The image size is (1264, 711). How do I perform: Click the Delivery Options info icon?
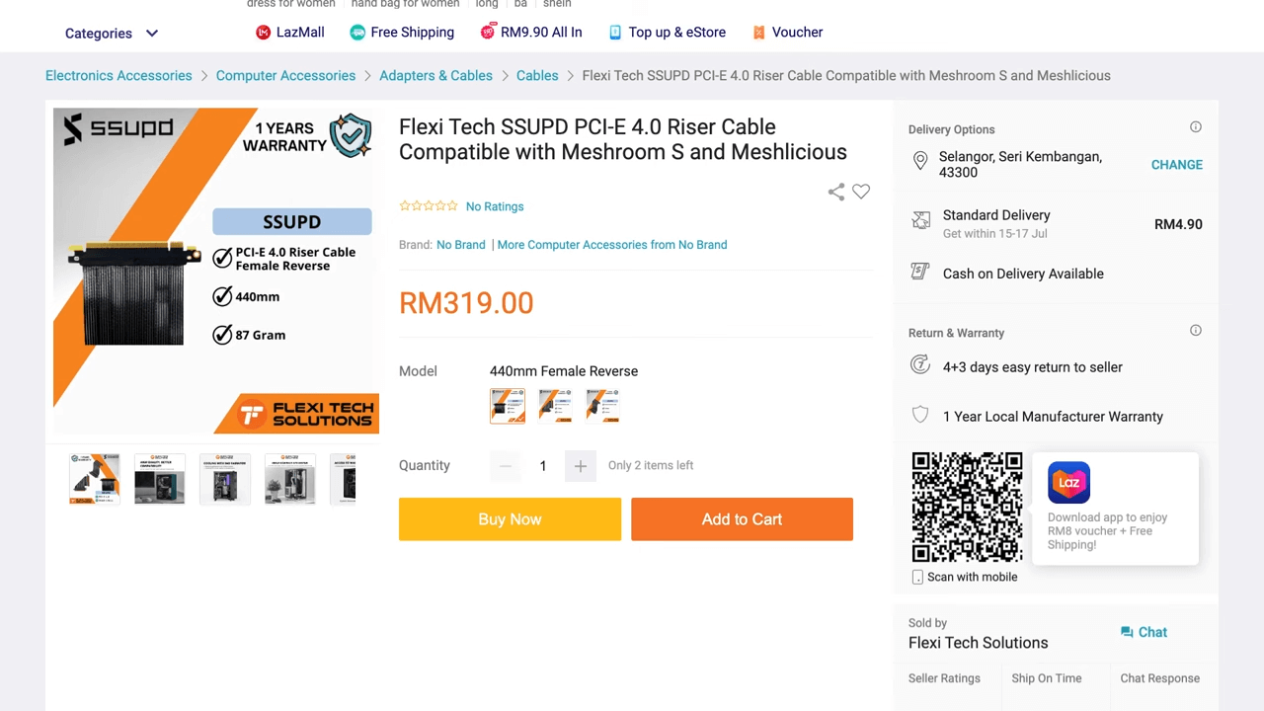pos(1195,127)
